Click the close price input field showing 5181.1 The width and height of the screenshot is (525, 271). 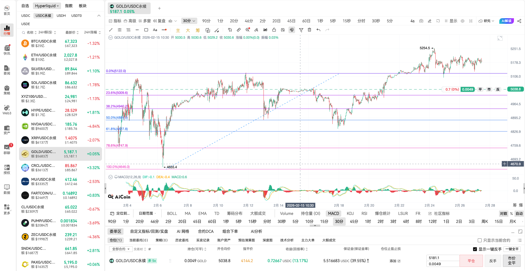[x=442, y=258]
